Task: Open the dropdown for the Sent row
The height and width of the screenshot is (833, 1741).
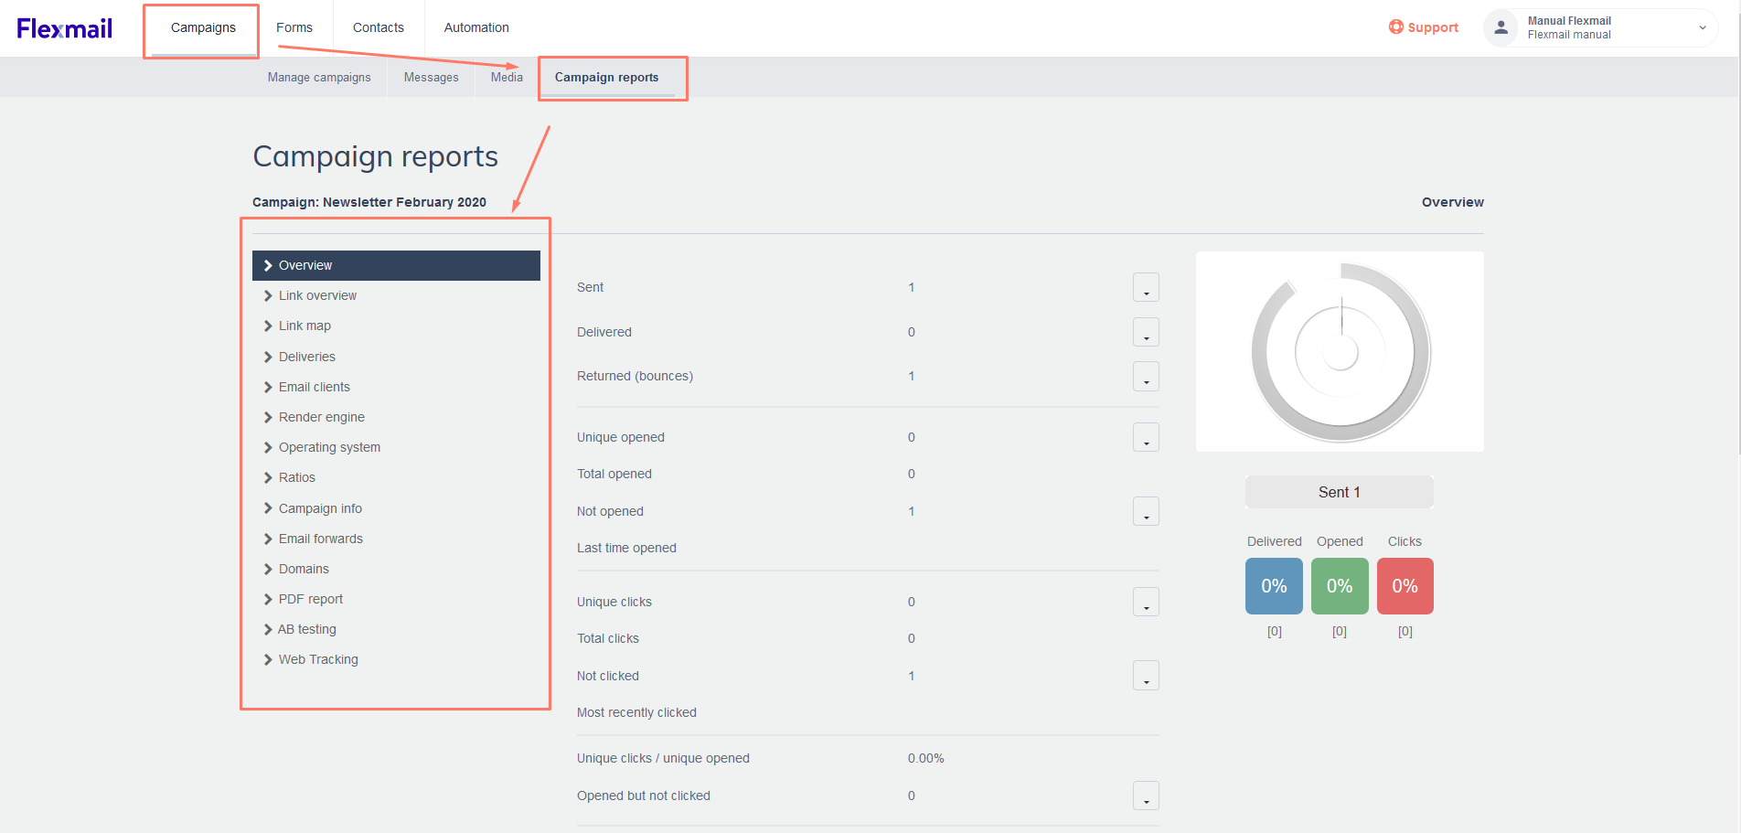Action: click(x=1146, y=287)
